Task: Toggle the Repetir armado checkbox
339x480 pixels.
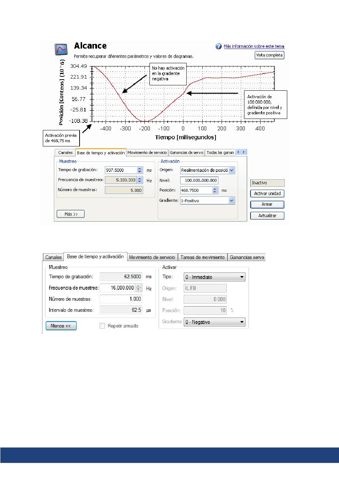Action: click(102, 326)
